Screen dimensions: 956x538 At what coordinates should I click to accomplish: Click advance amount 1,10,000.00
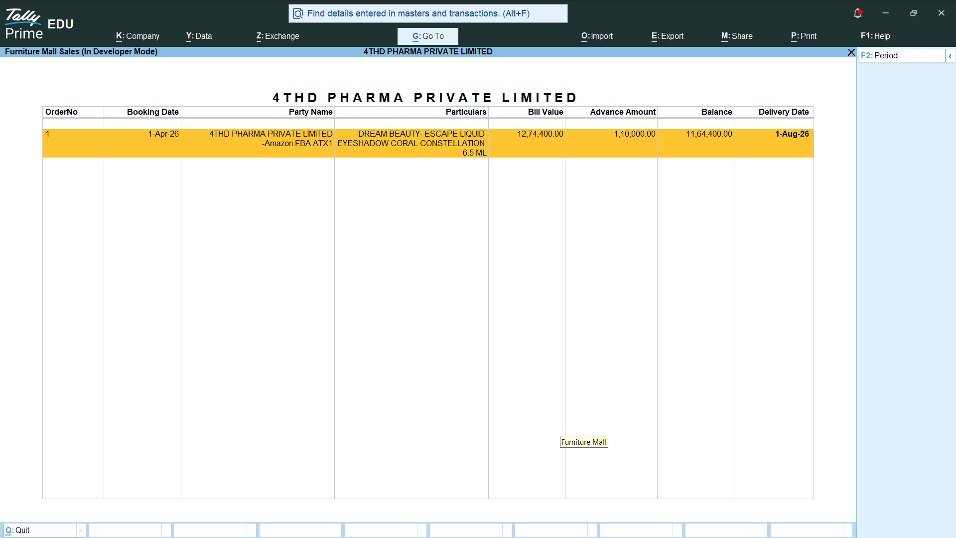tap(634, 134)
